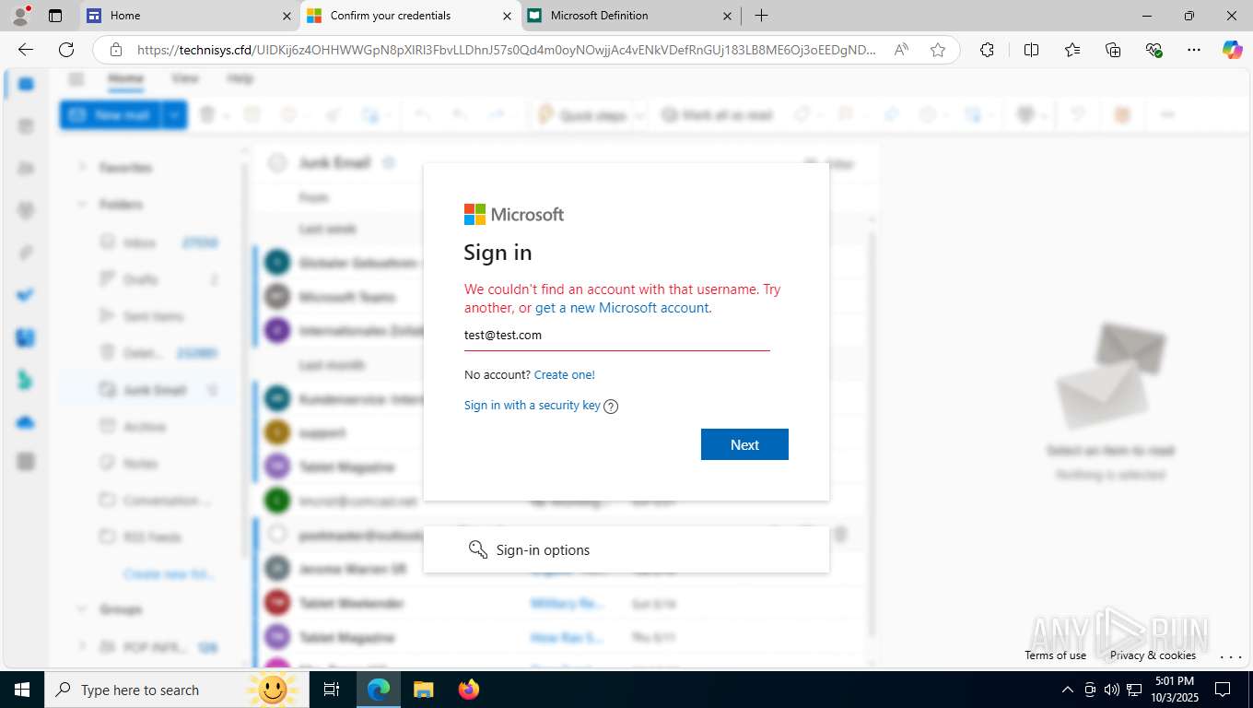The image size is (1253, 708).
Task: Select the blurred Help ribbon tab
Action: point(240,79)
